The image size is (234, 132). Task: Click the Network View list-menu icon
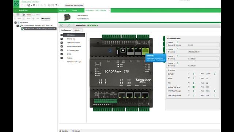click(x=18, y=15)
